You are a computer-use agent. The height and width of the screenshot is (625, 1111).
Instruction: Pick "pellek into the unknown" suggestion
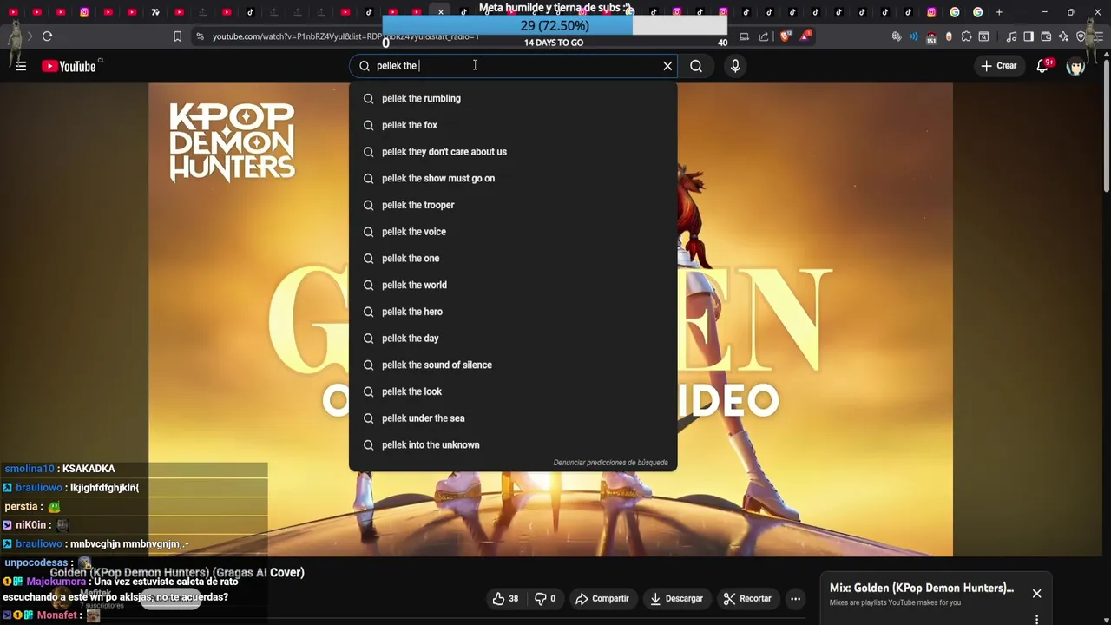(513, 444)
